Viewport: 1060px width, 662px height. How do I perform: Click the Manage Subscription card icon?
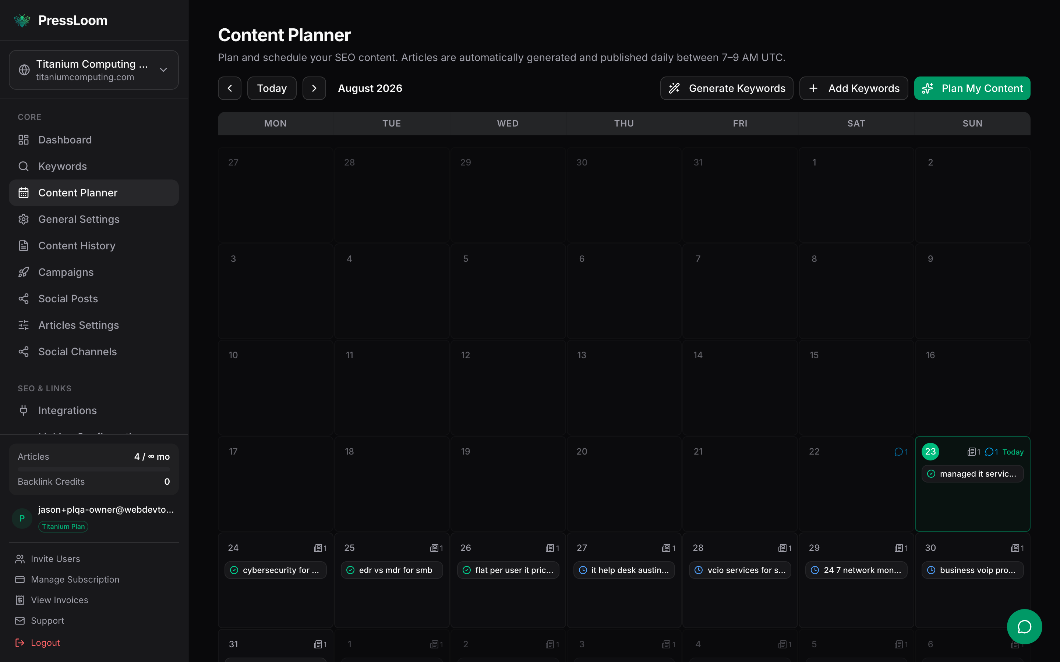(20, 580)
